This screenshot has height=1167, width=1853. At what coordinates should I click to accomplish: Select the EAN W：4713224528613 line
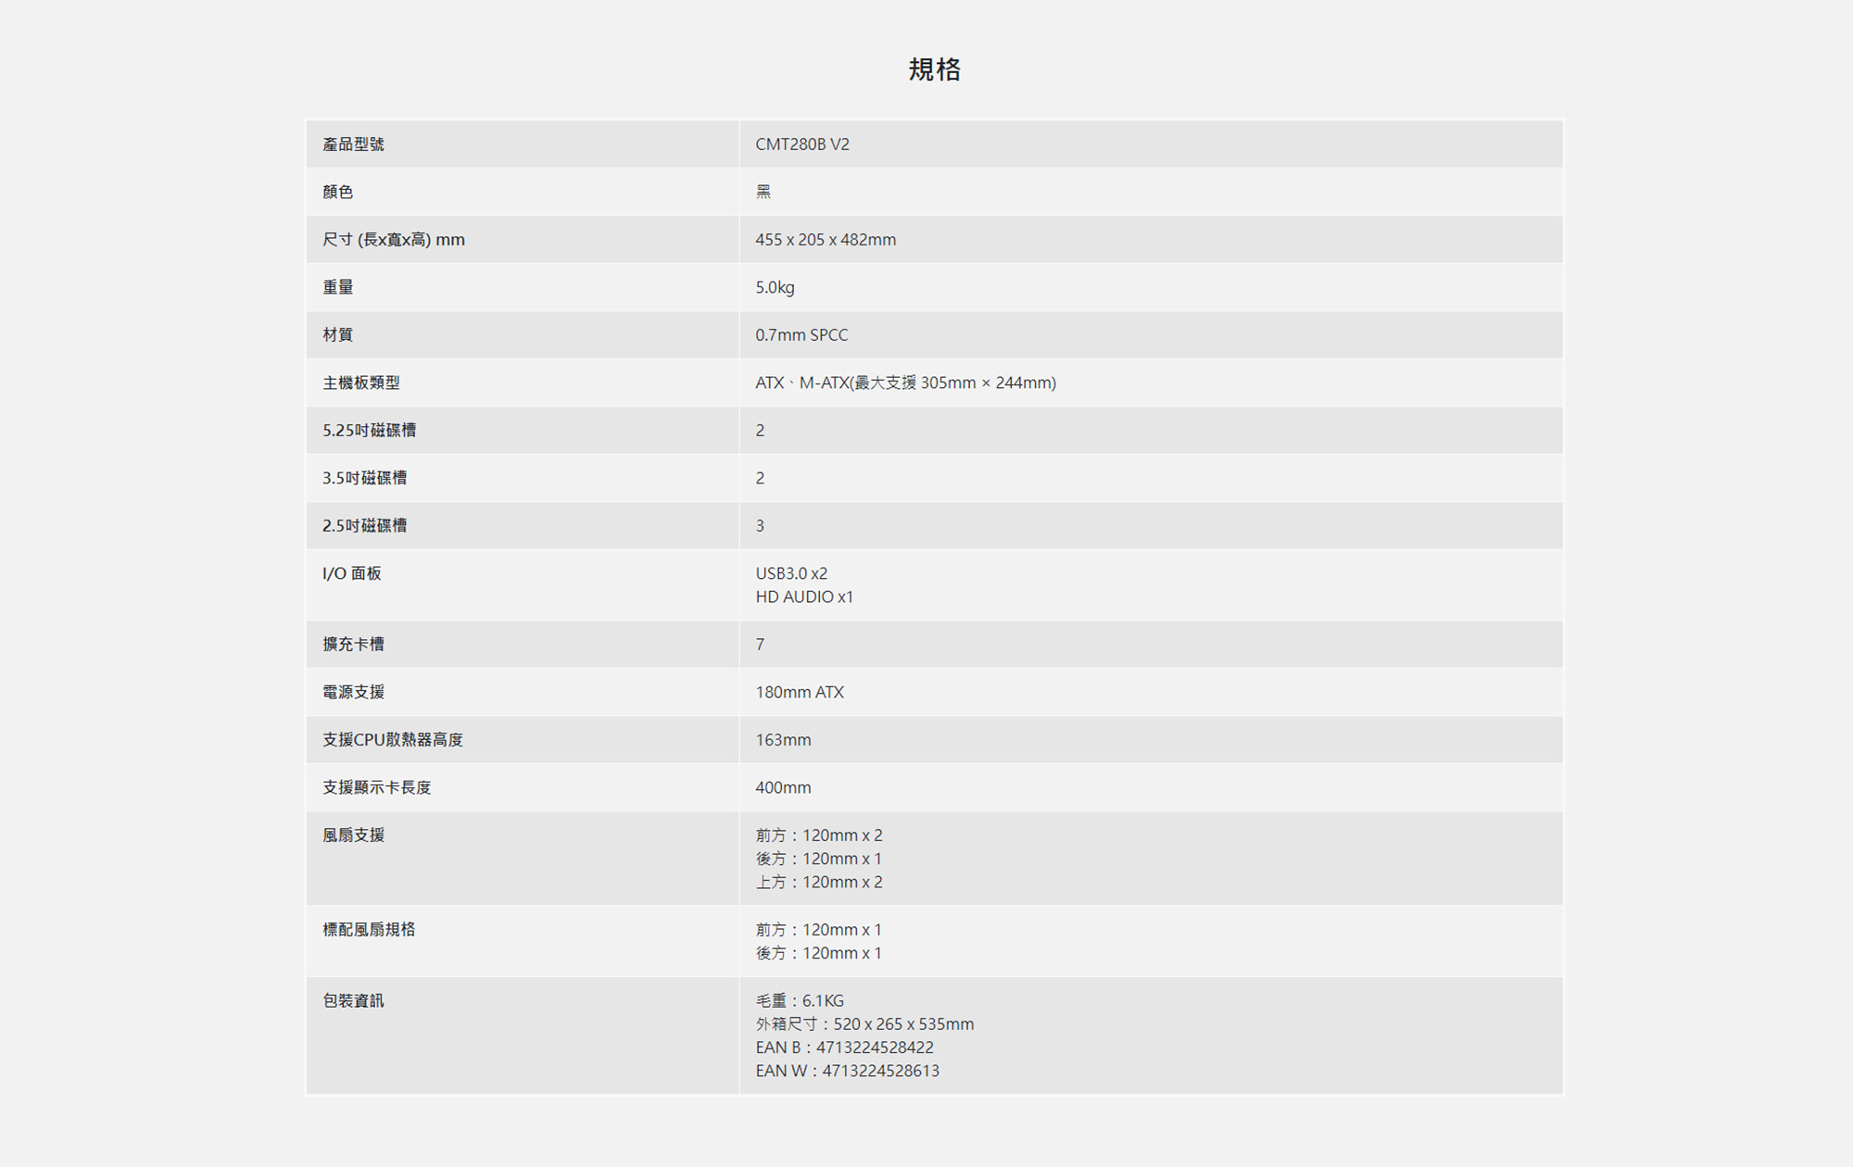click(847, 1072)
